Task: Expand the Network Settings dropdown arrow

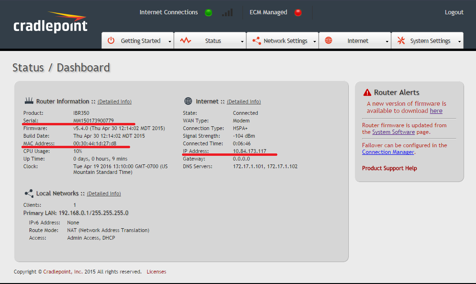Action: (x=314, y=41)
